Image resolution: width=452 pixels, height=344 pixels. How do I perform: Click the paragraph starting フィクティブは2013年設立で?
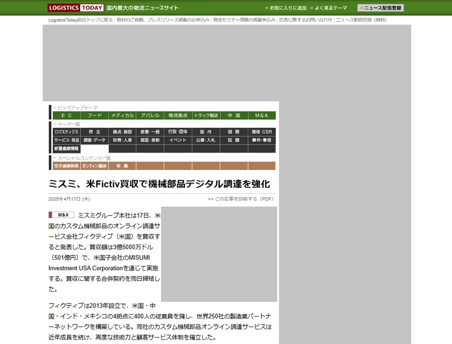tap(160, 321)
